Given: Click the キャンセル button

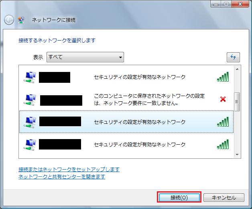Looking at the screenshot, I should tap(224, 197).
